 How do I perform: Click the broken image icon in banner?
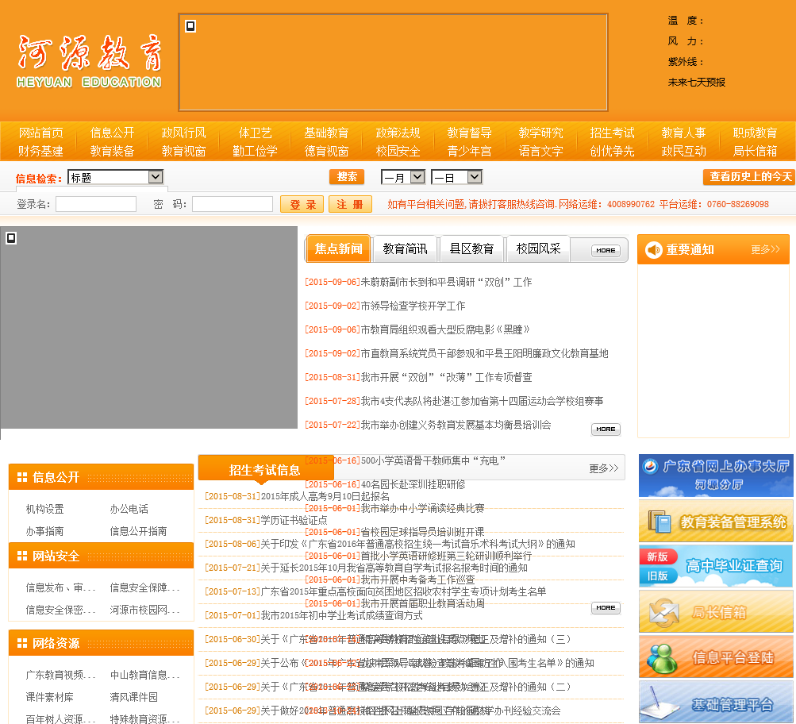click(190, 26)
